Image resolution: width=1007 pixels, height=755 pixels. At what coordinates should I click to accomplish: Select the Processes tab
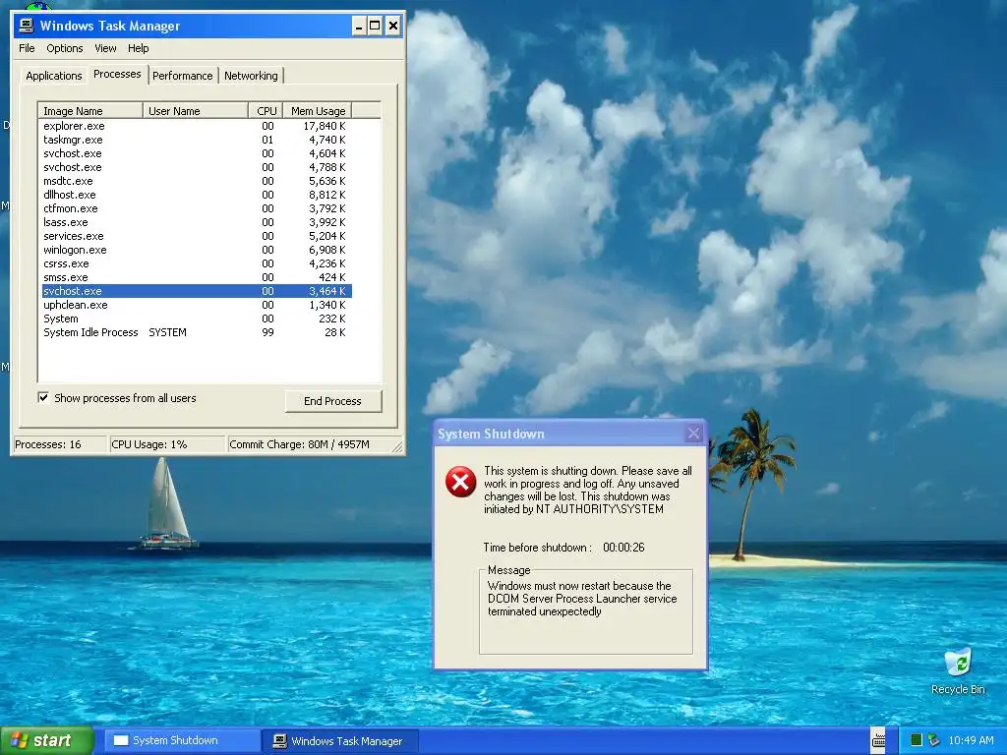[x=117, y=74]
